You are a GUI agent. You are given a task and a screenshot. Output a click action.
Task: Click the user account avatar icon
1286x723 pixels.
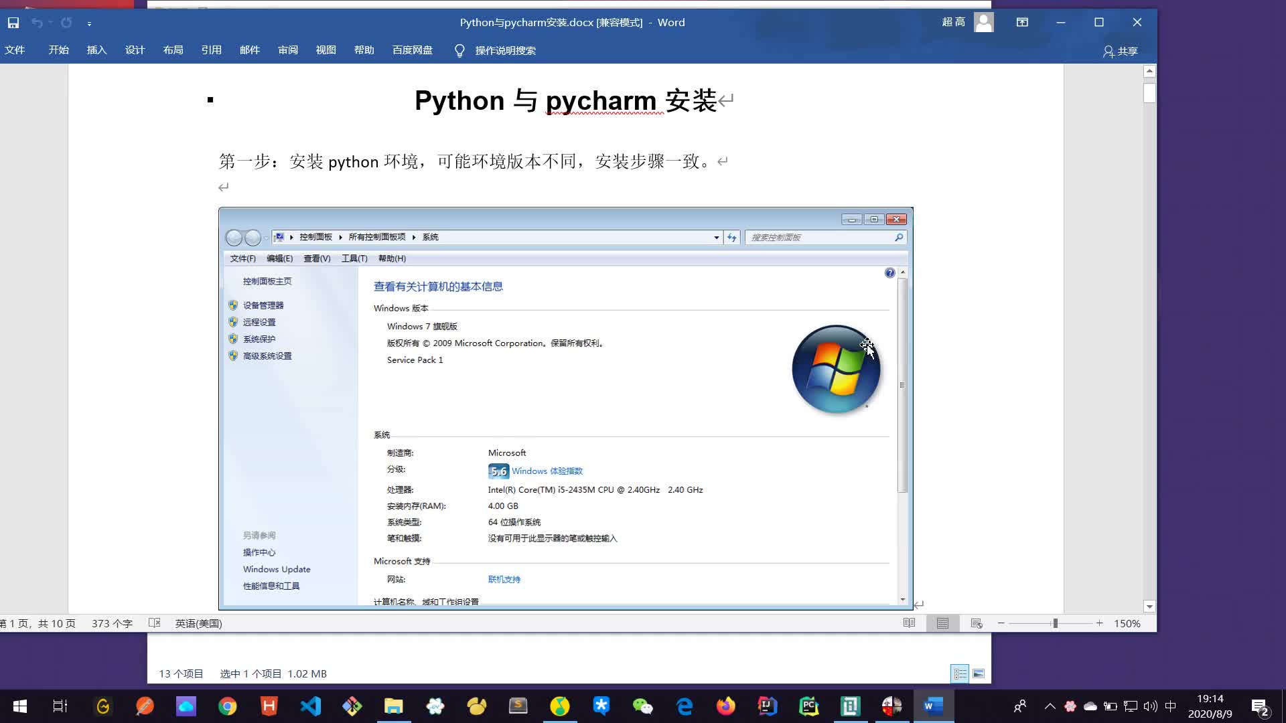point(984,22)
